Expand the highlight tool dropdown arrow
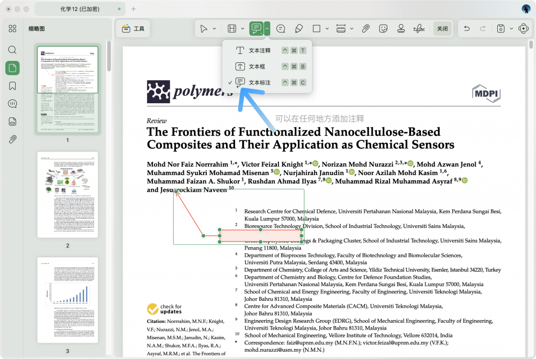 click(x=242, y=29)
